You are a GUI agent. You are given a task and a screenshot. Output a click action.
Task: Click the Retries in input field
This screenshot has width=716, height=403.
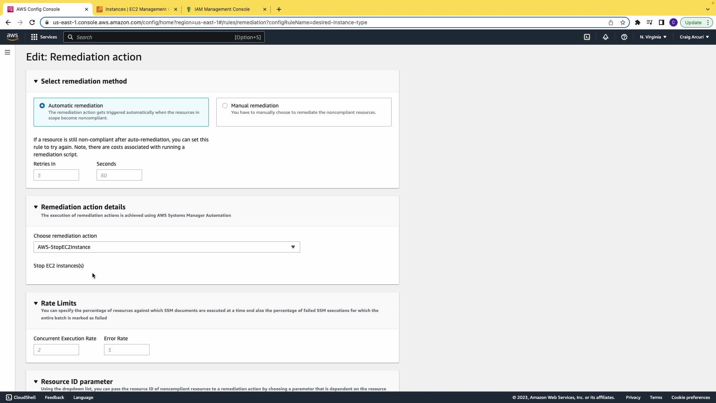pyautogui.click(x=56, y=175)
